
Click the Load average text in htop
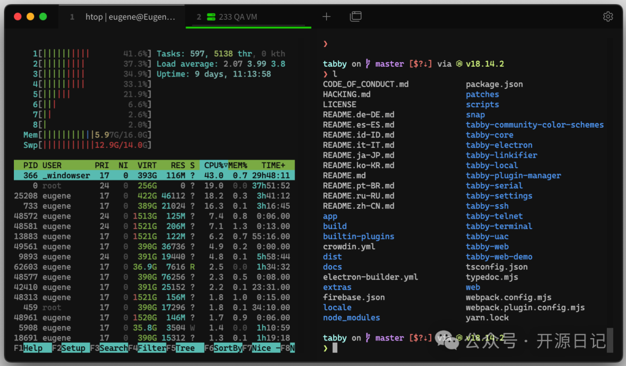tap(221, 64)
